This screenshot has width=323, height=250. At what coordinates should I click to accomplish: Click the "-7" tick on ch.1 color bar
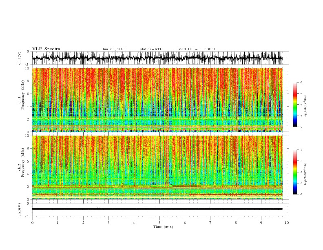click(x=301, y=127)
